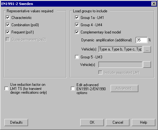The width and height of the screenshot is (158, 130).
Task: Click the Advanced... button
Action: (x=125, y=88)
